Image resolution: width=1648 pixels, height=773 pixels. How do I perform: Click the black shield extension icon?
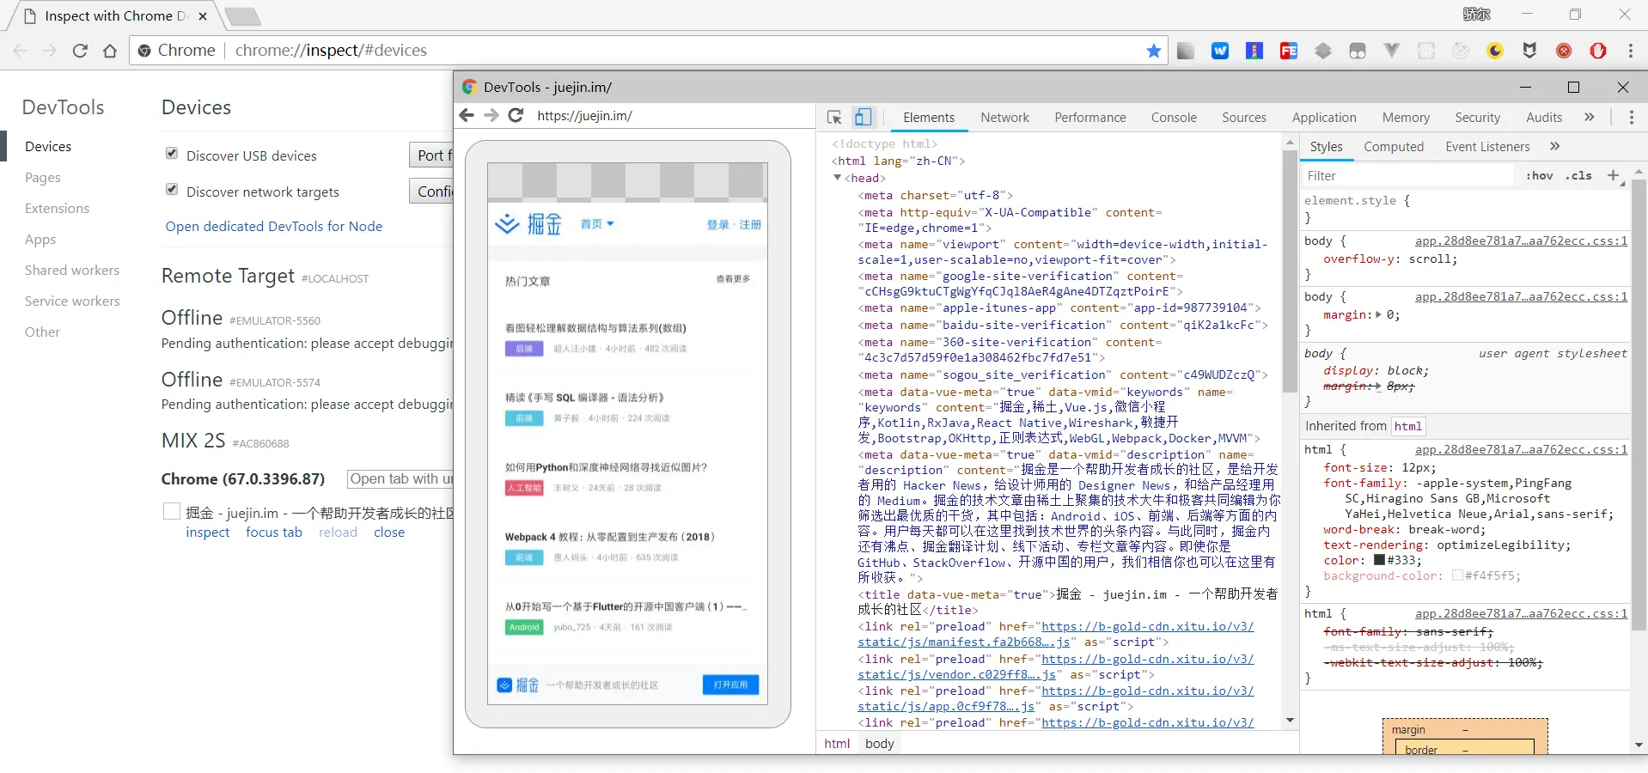pyautogui.click(x=1529, y=51)
